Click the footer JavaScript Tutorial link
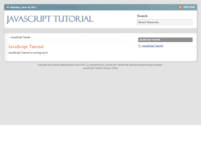Viewport: 201px width, 150px height. [x=92, y=68]
